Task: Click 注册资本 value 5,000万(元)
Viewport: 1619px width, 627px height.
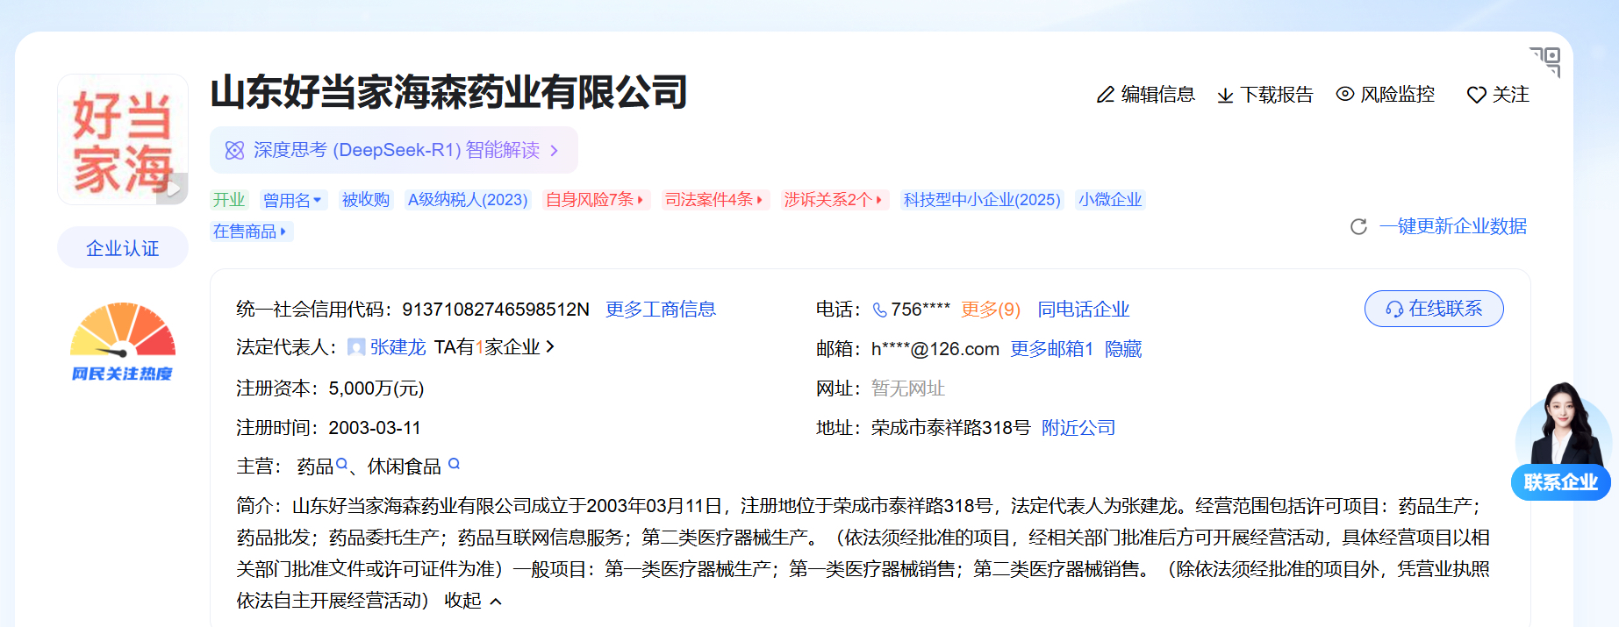Action: (376, 388)
